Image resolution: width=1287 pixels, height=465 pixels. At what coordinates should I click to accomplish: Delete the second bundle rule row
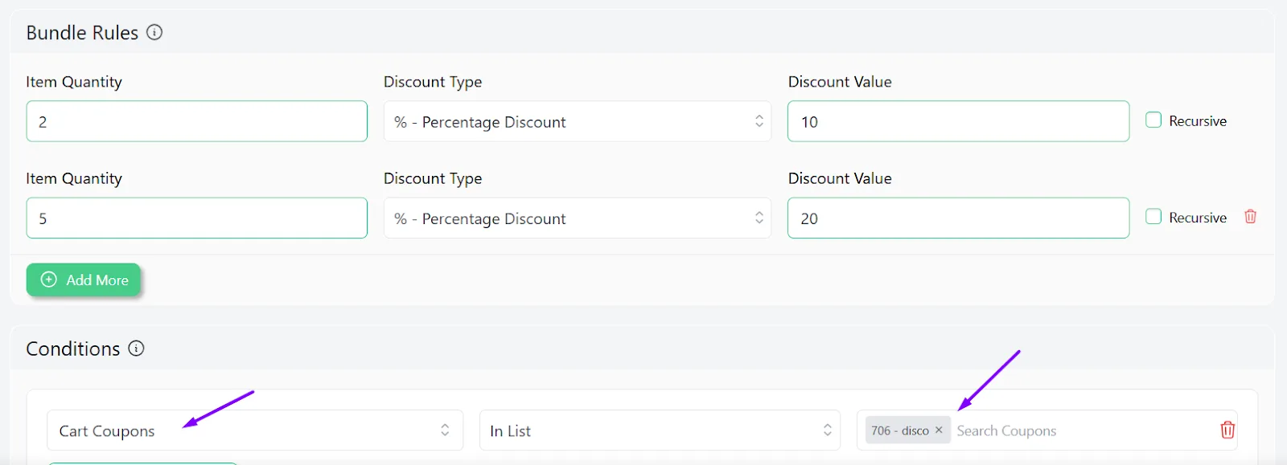tap(1250, 217)
